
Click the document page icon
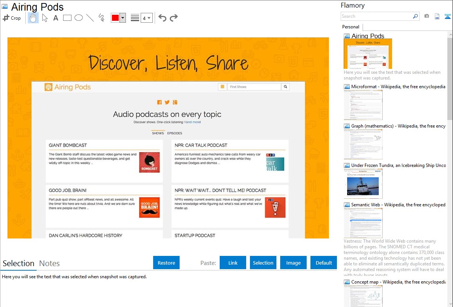point(437,16)
